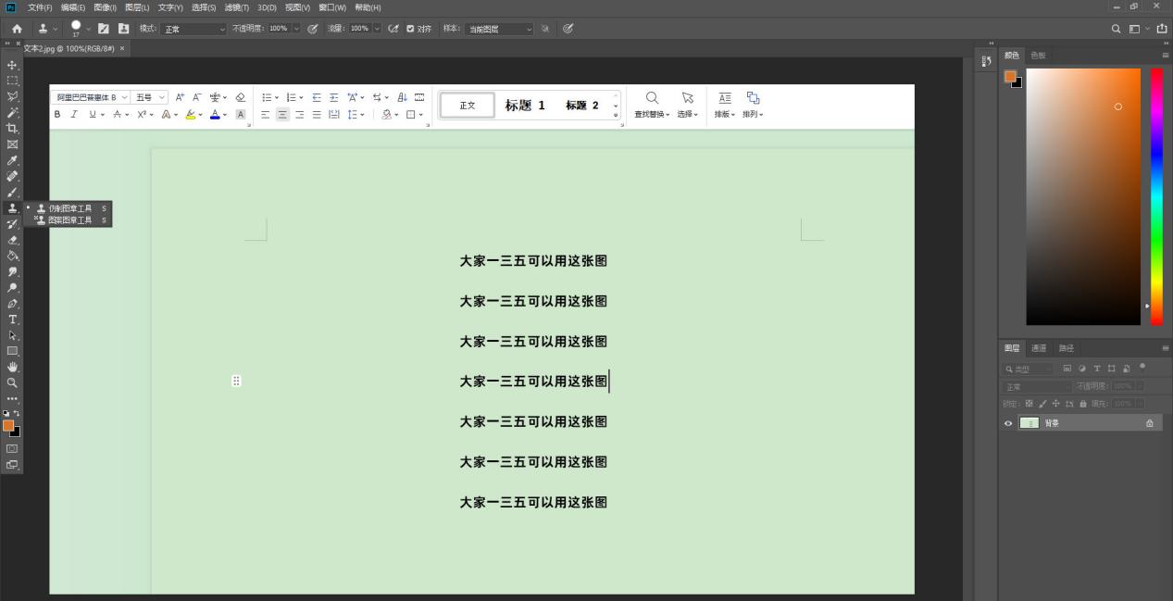The width and height of the screenshot is (1173, 601).
Task: Open the 窗口(W) menu
Action: click(x=332, y=7)
